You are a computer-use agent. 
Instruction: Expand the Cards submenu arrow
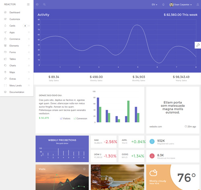(x=29, y=26)
